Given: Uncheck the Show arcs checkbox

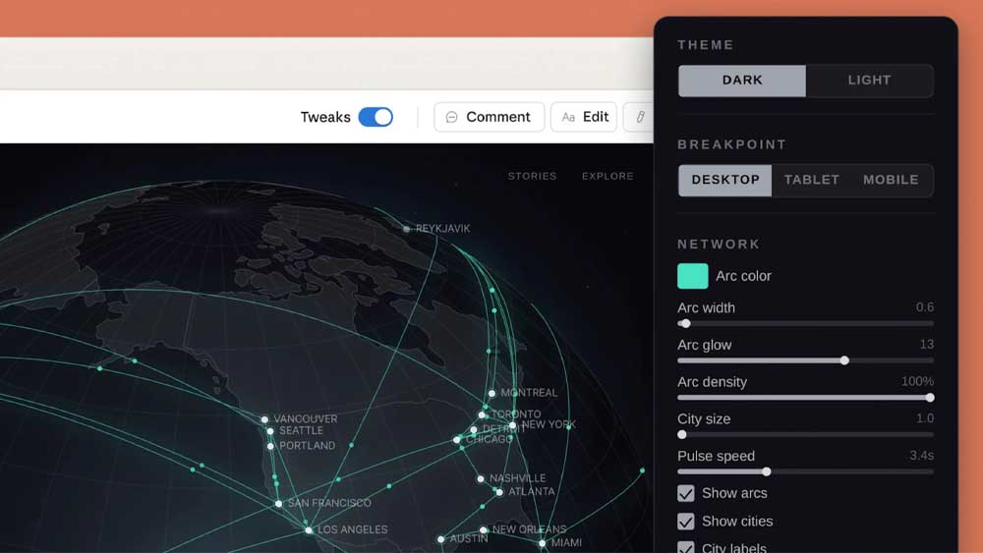Looking at the screenshot, I should pos(686,493).
